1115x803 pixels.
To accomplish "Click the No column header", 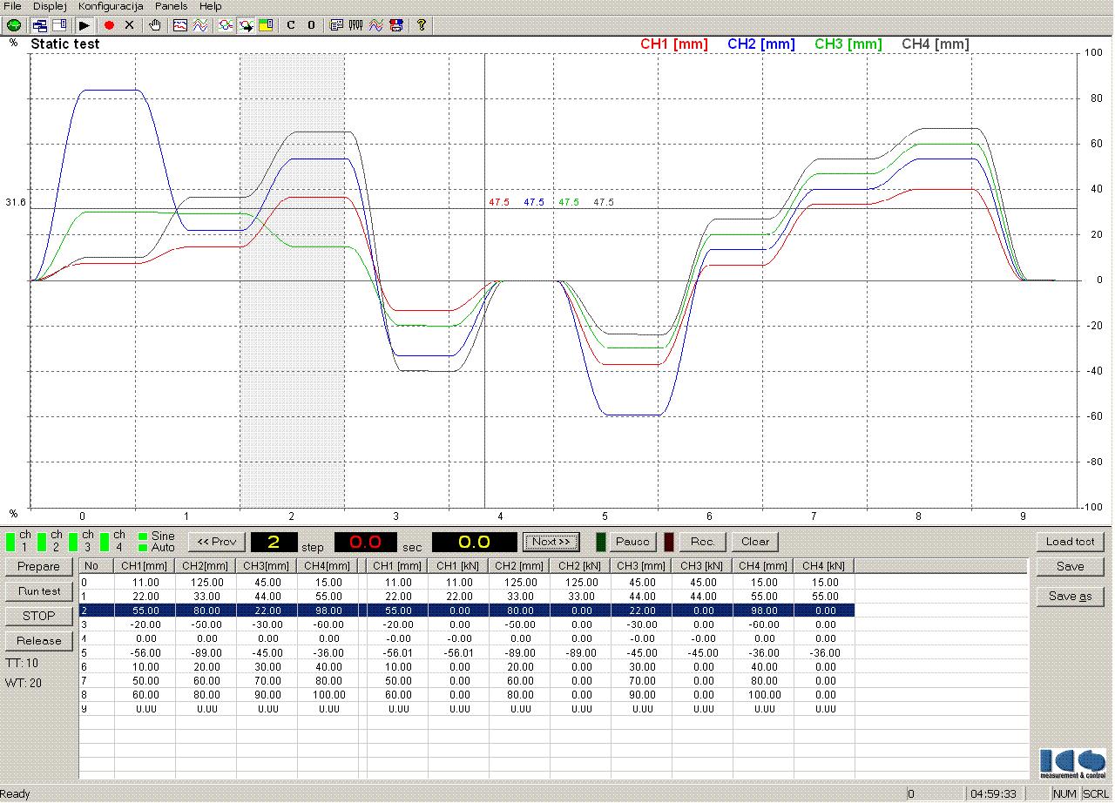I will pyautogui.click(x=96, y=566).
